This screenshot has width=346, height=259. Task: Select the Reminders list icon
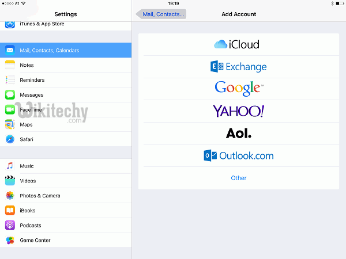pos(10,80)
